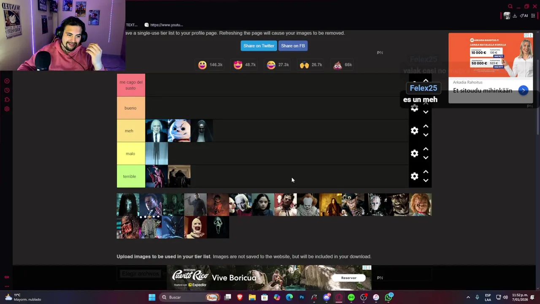
Task: Pick the Pinhead thumbnail
Action: (375, 204)
